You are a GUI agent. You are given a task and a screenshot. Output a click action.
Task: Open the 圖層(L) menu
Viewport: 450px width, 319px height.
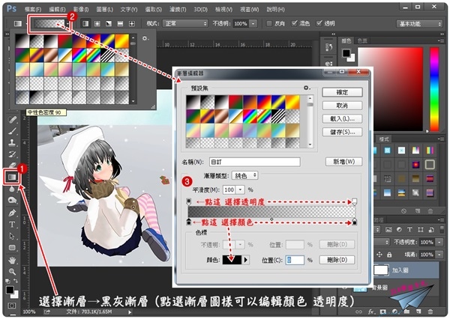tap(104, 10)
